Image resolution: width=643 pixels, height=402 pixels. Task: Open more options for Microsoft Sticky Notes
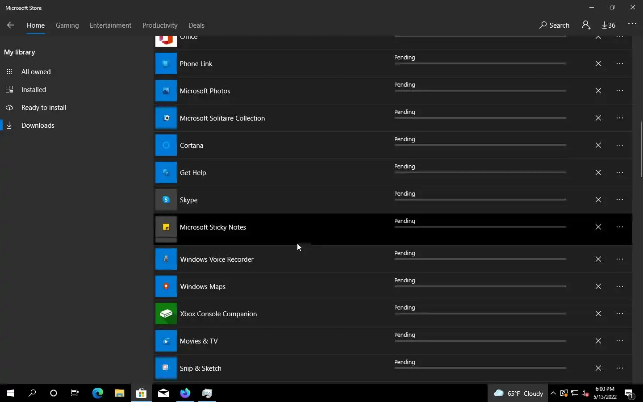(620, 227)
